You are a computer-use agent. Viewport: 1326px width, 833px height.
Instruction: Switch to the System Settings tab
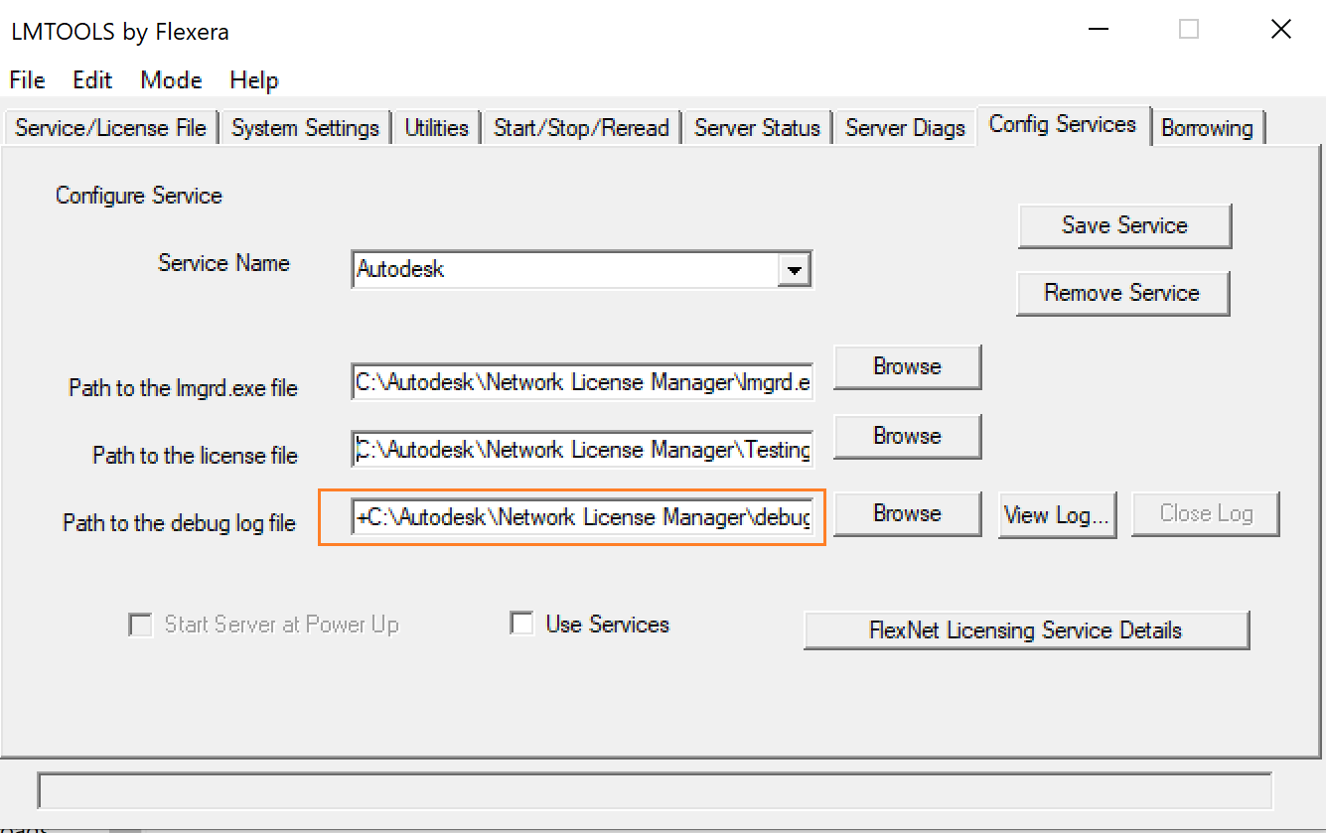click(305, 128)
